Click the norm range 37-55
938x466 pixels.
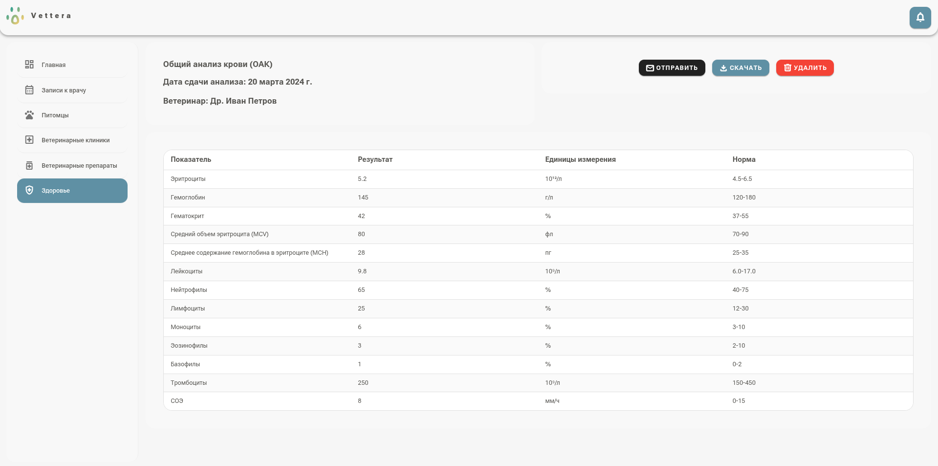click(x=741, y=216)
